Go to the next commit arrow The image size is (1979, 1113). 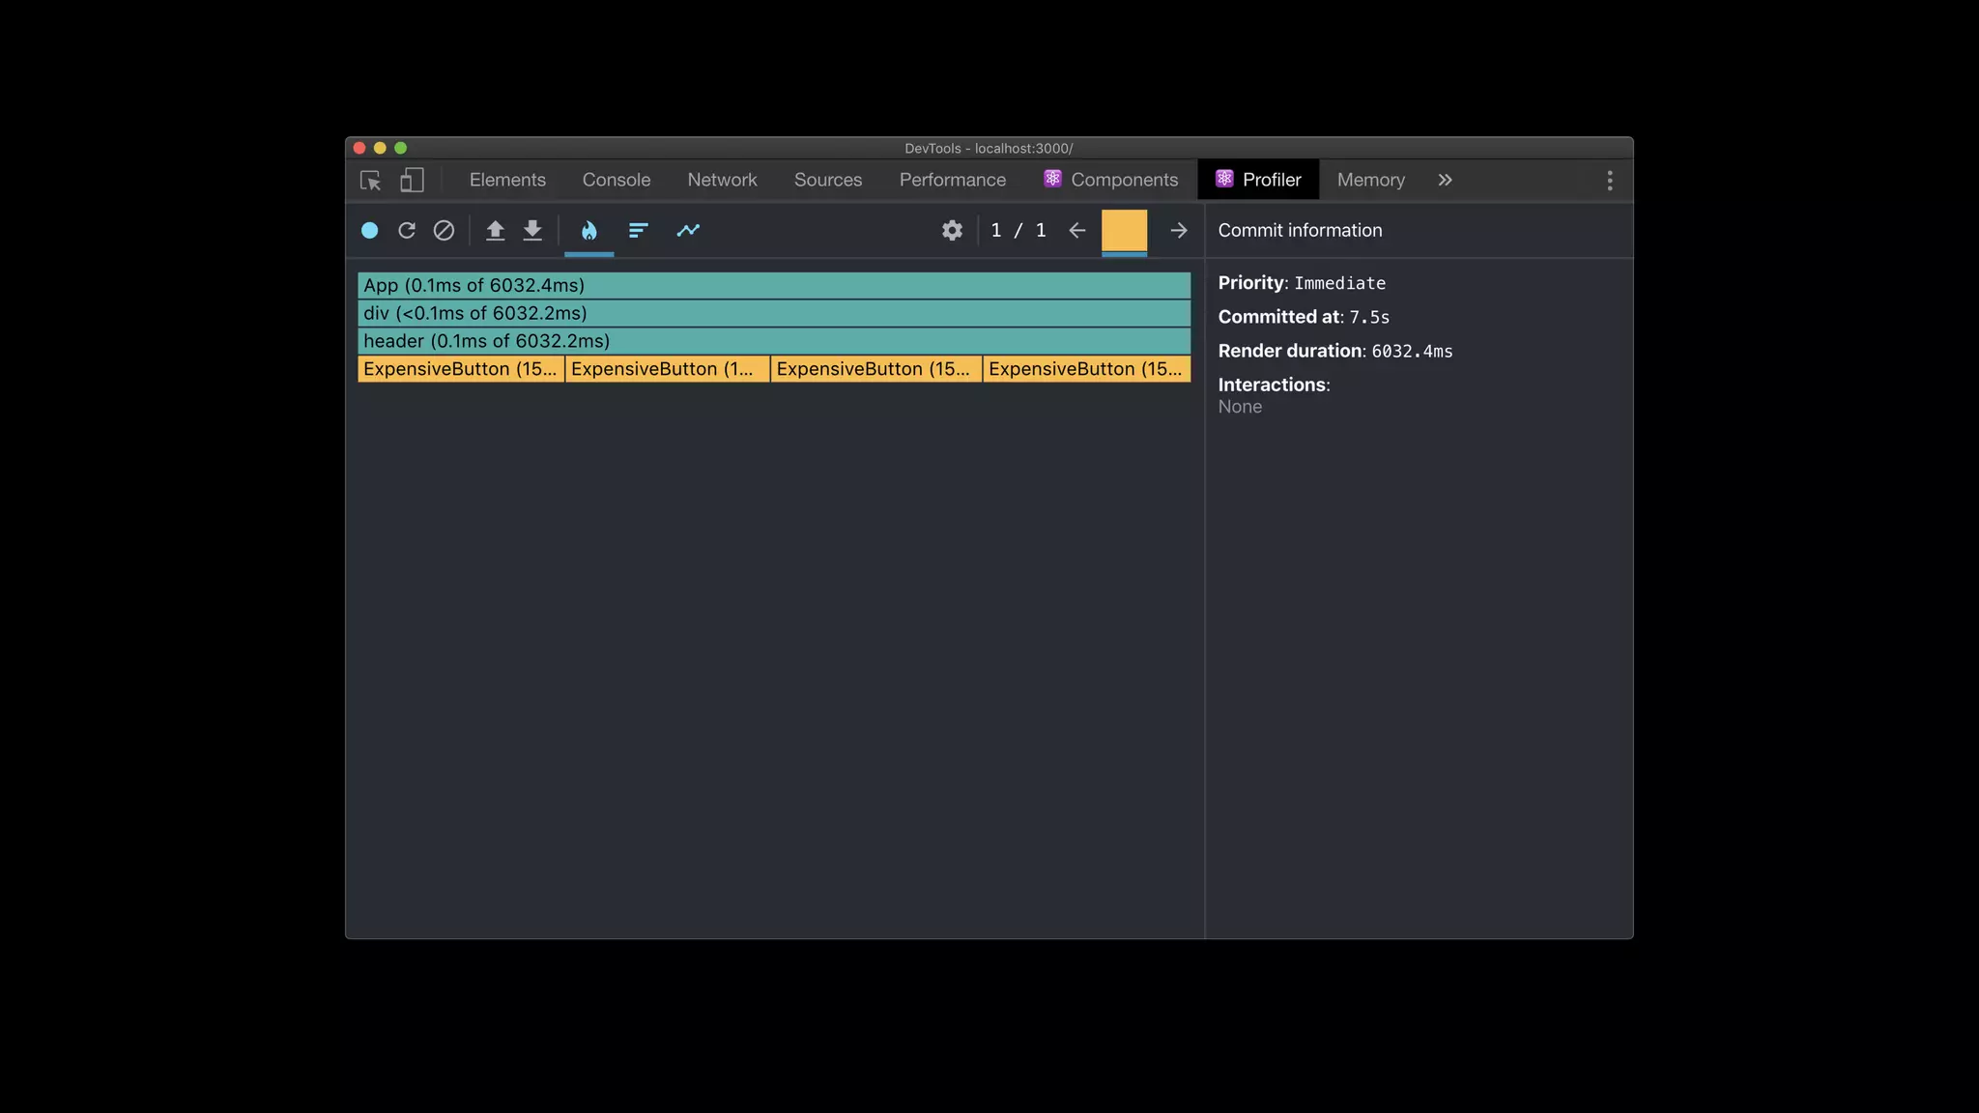click(x=1178, y=230)
